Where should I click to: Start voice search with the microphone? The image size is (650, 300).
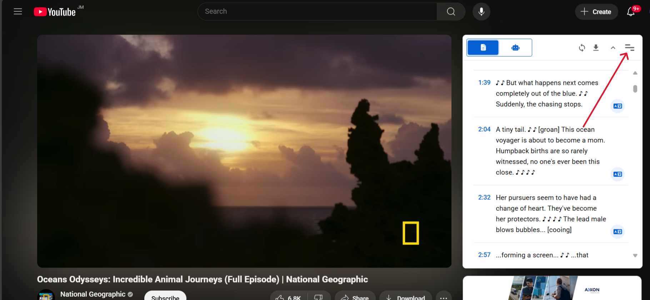point(481,12)
